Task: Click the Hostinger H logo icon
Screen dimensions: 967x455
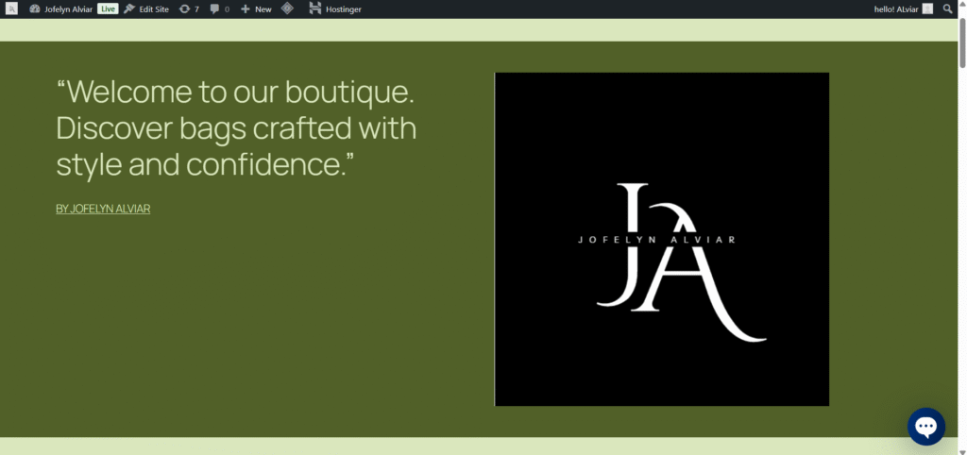Action: (314, 8)
